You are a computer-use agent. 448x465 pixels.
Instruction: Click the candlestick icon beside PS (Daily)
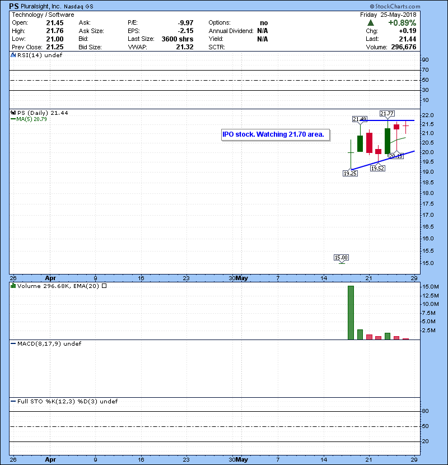(13, 113)
